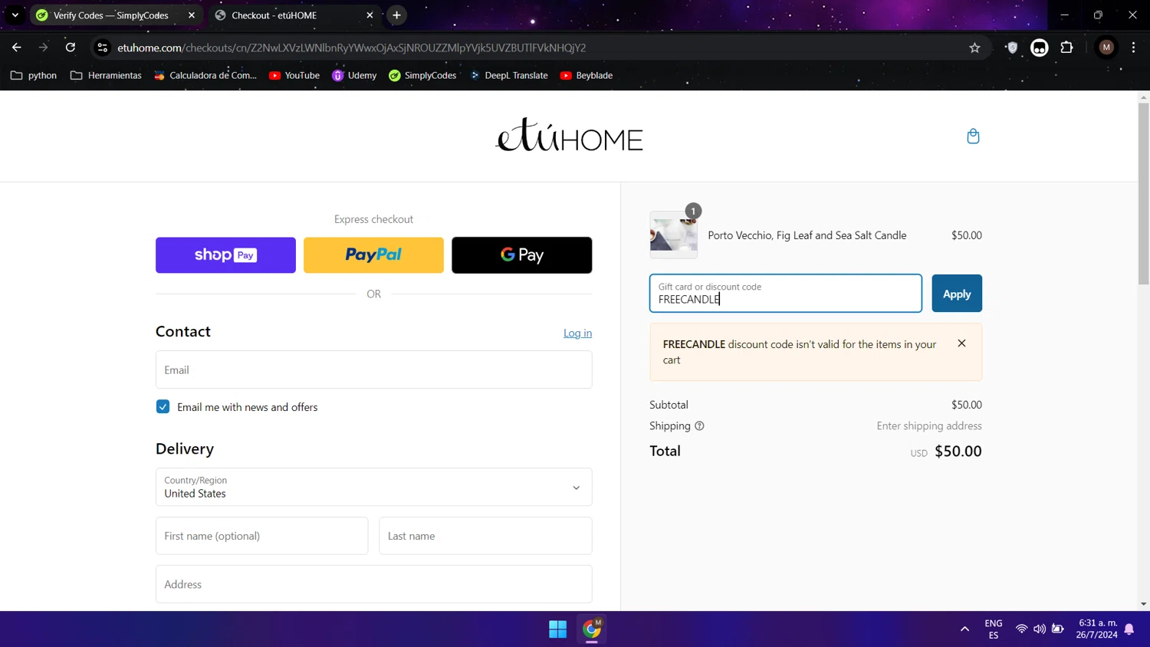Open Wi-Fi network settings in tray
Screen dimensions: 1150x647
1021,629
